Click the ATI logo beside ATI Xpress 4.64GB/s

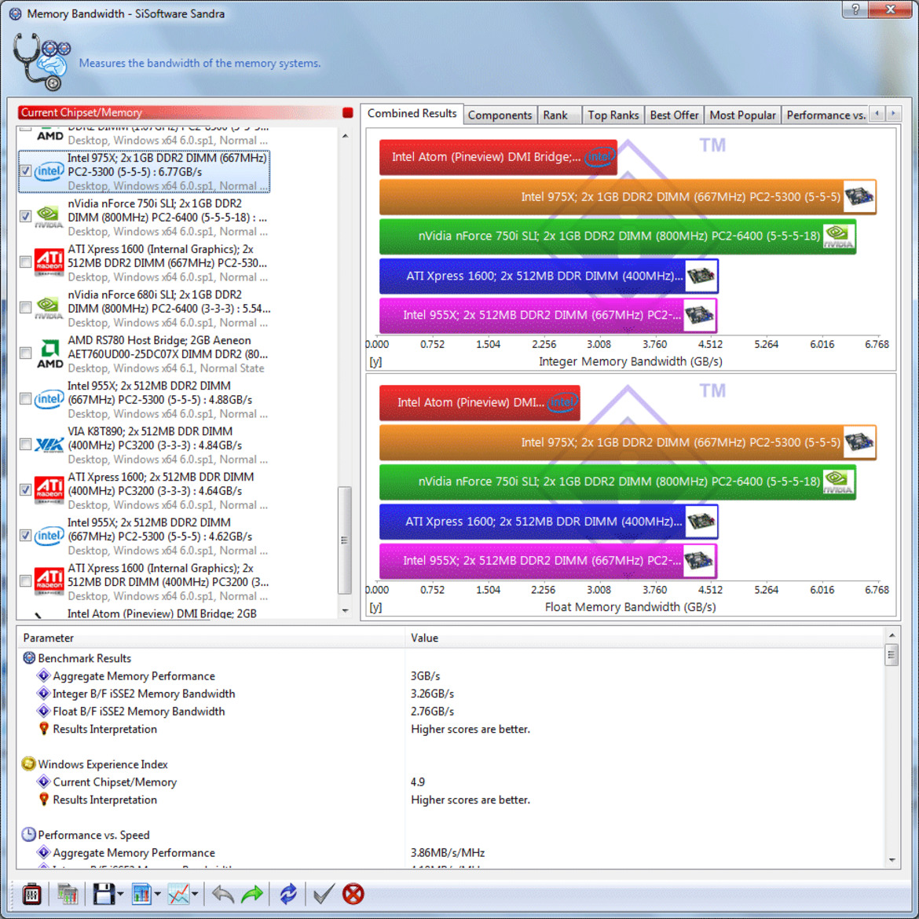point(49,490)
